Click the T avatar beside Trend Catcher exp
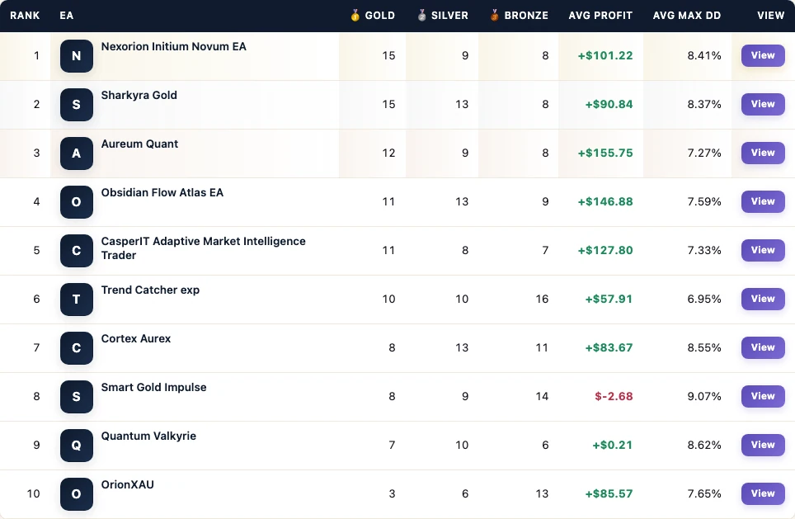This screenshot has width=795, height=519. tap(77, 300)
